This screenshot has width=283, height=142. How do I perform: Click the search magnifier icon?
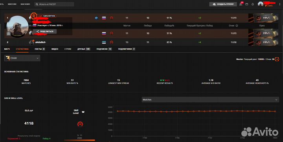pyautogui.click(x=37, y=4)
